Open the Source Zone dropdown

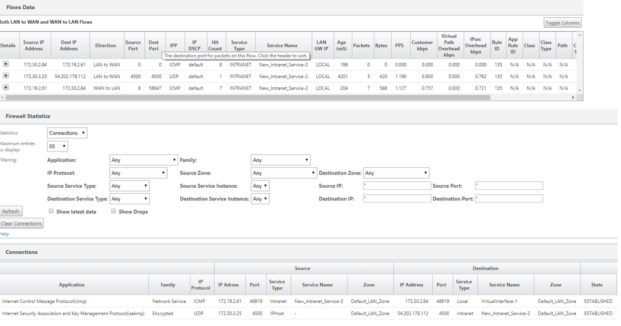(x=284, y=173)
